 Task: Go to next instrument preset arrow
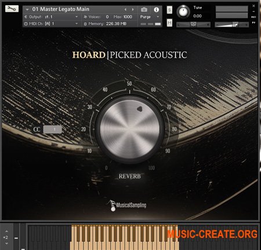133,9
